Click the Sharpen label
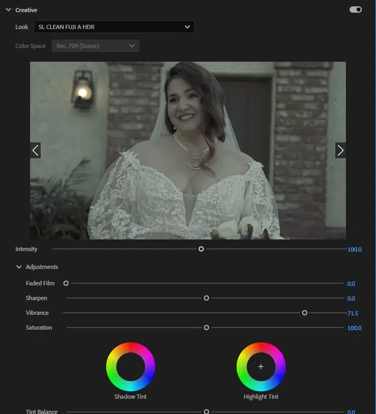Viewport: 376px width, 414px height. (36, 298)
